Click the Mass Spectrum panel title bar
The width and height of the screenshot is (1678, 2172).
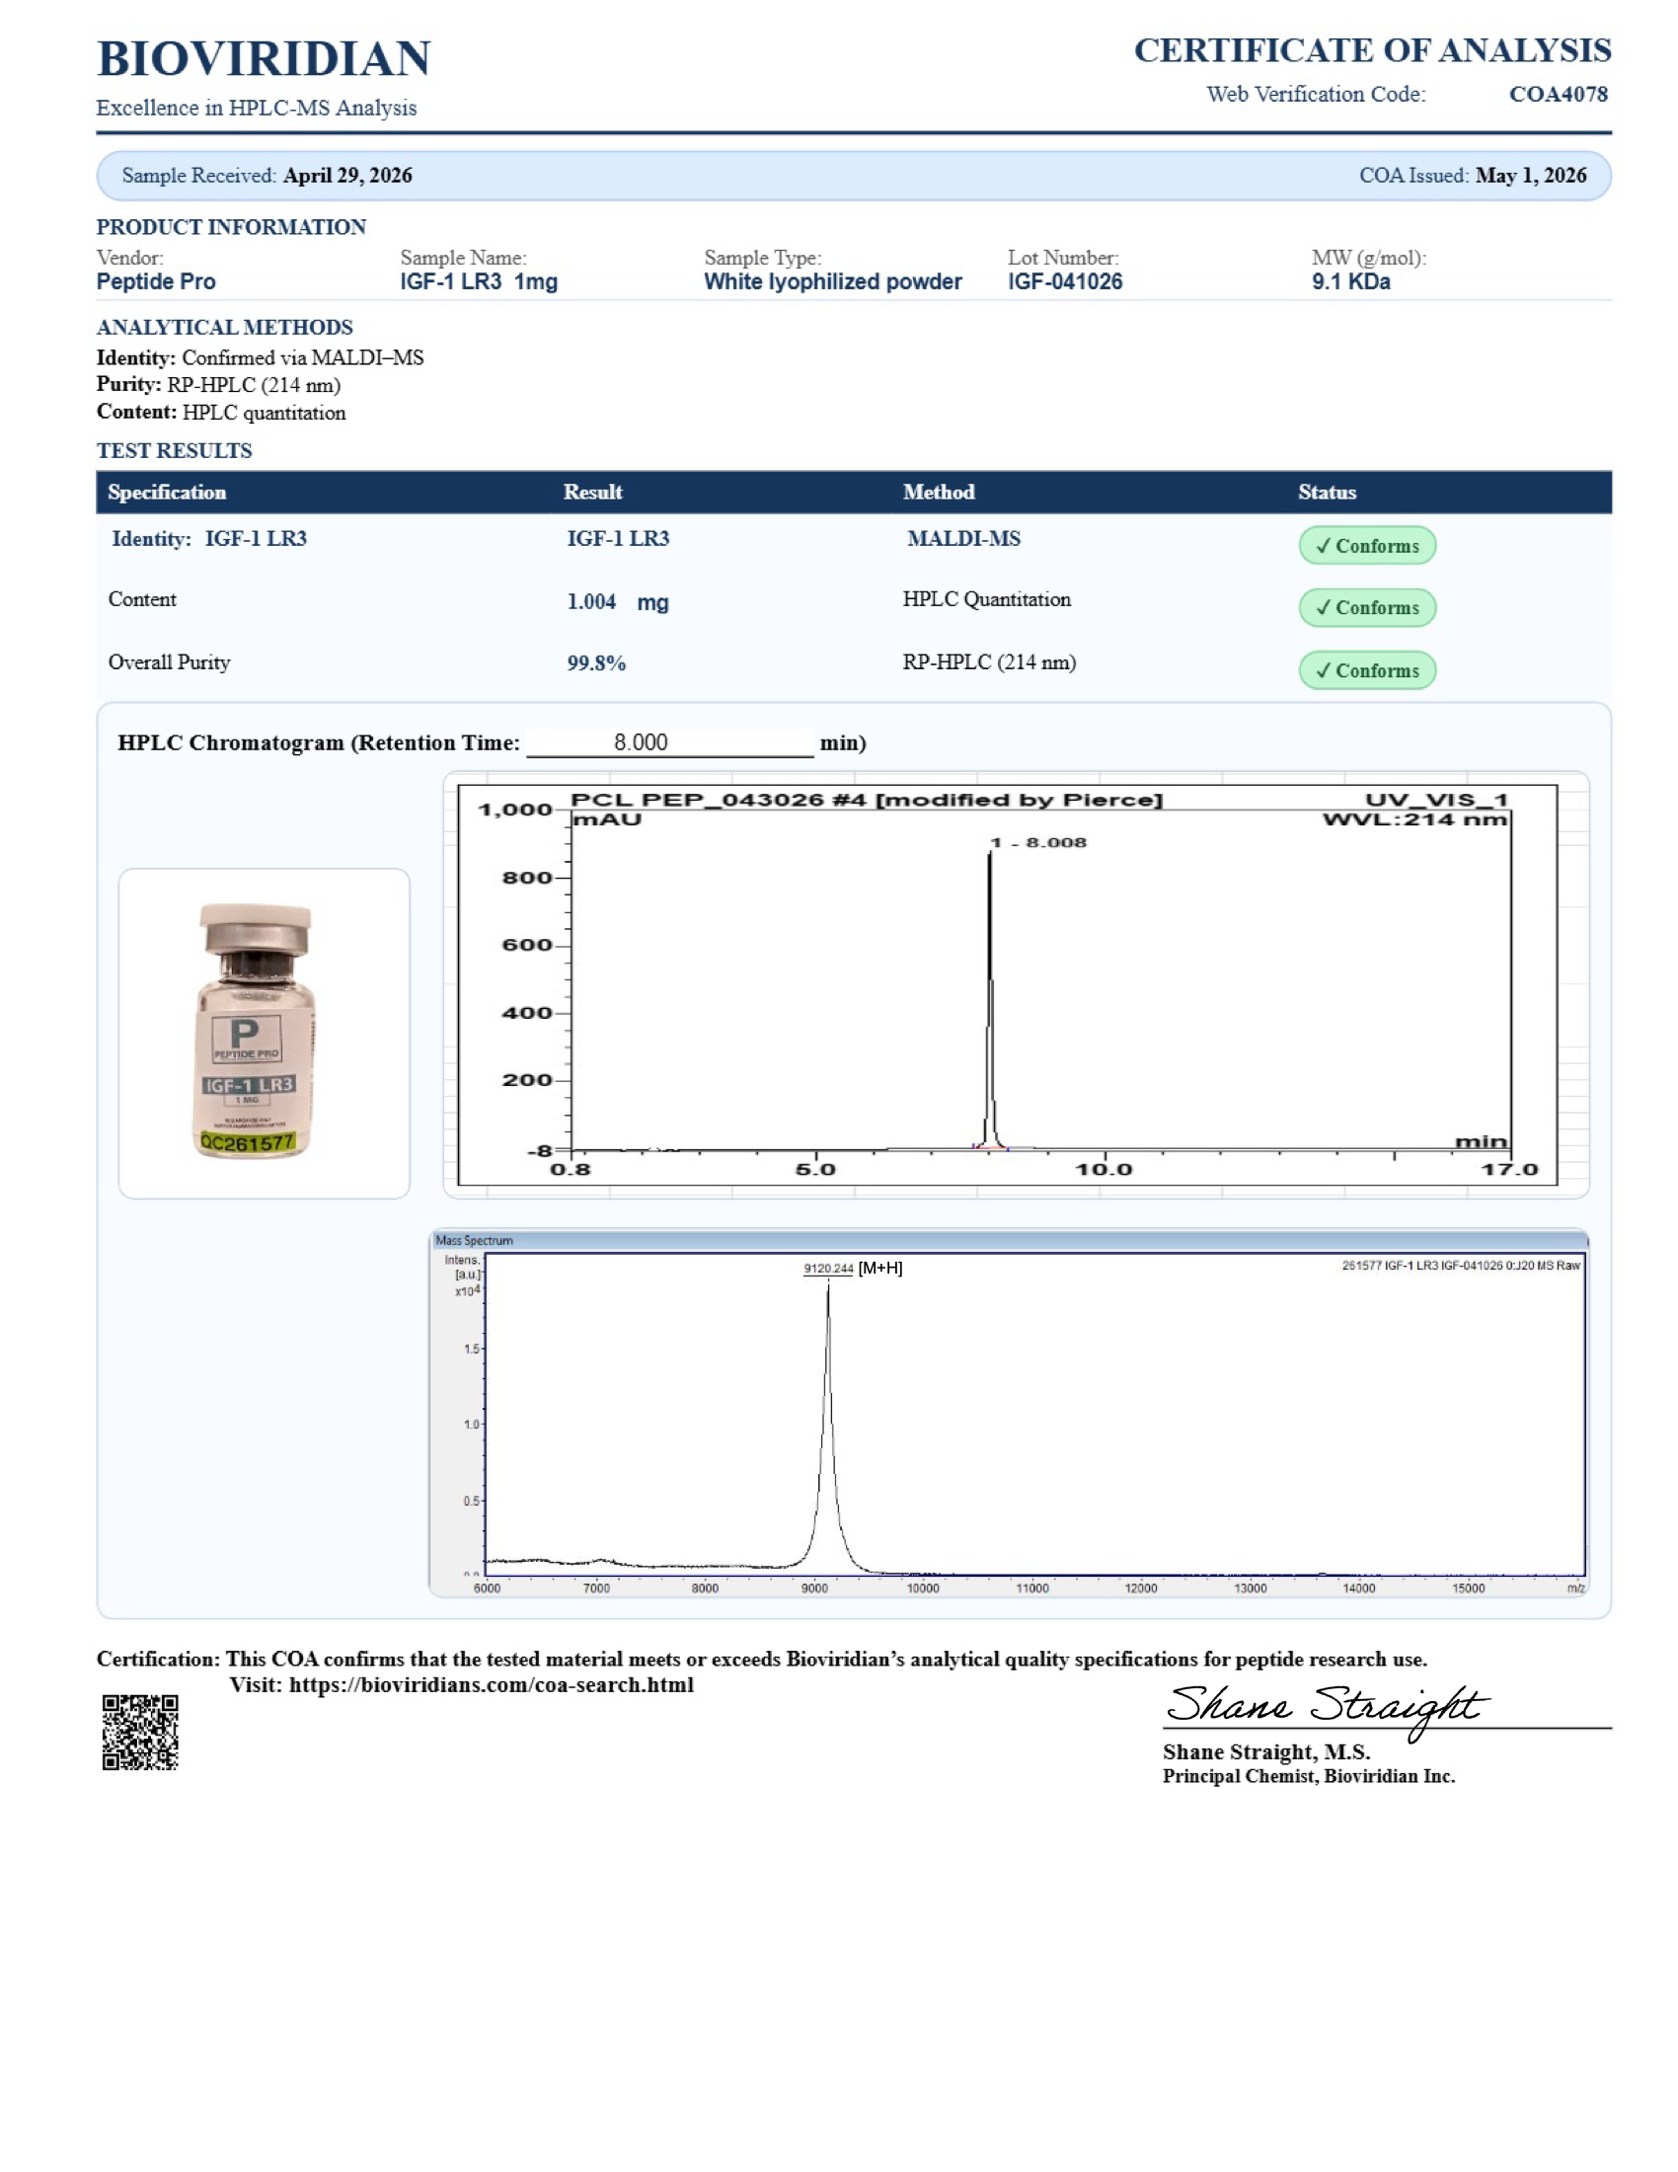pyautogui.click(x=1008, y=1240)
